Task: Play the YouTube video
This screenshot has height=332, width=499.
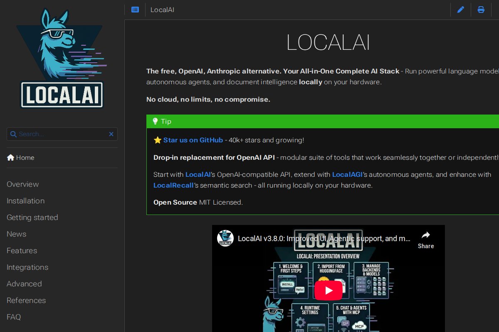Action: (328, 290)
